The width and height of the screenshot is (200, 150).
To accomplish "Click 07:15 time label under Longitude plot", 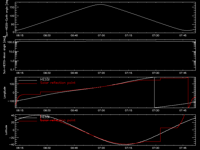I will [x=128, y=110].
